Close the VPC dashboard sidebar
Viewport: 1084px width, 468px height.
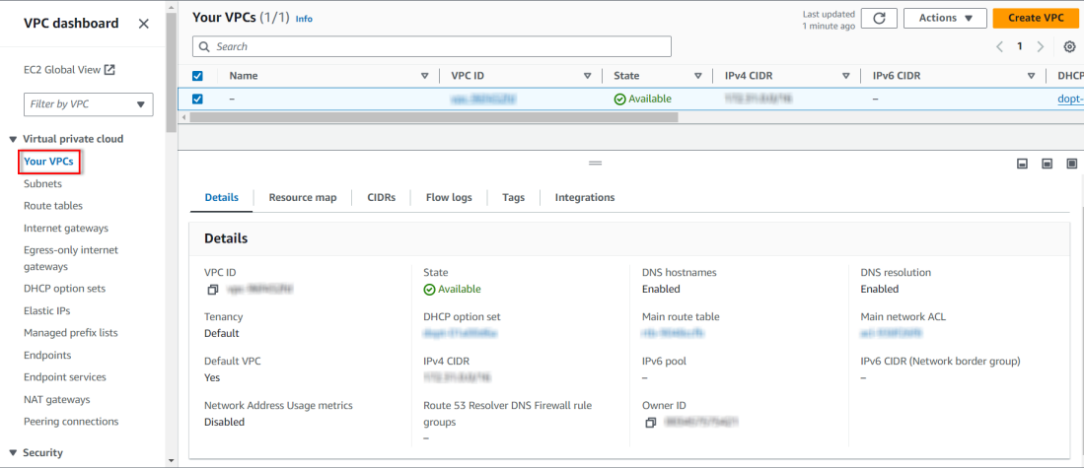(144, 24)
